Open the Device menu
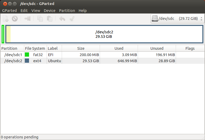The width and height of the screenshot is (205, 140). pyautogui.click(x=50, y=11)
